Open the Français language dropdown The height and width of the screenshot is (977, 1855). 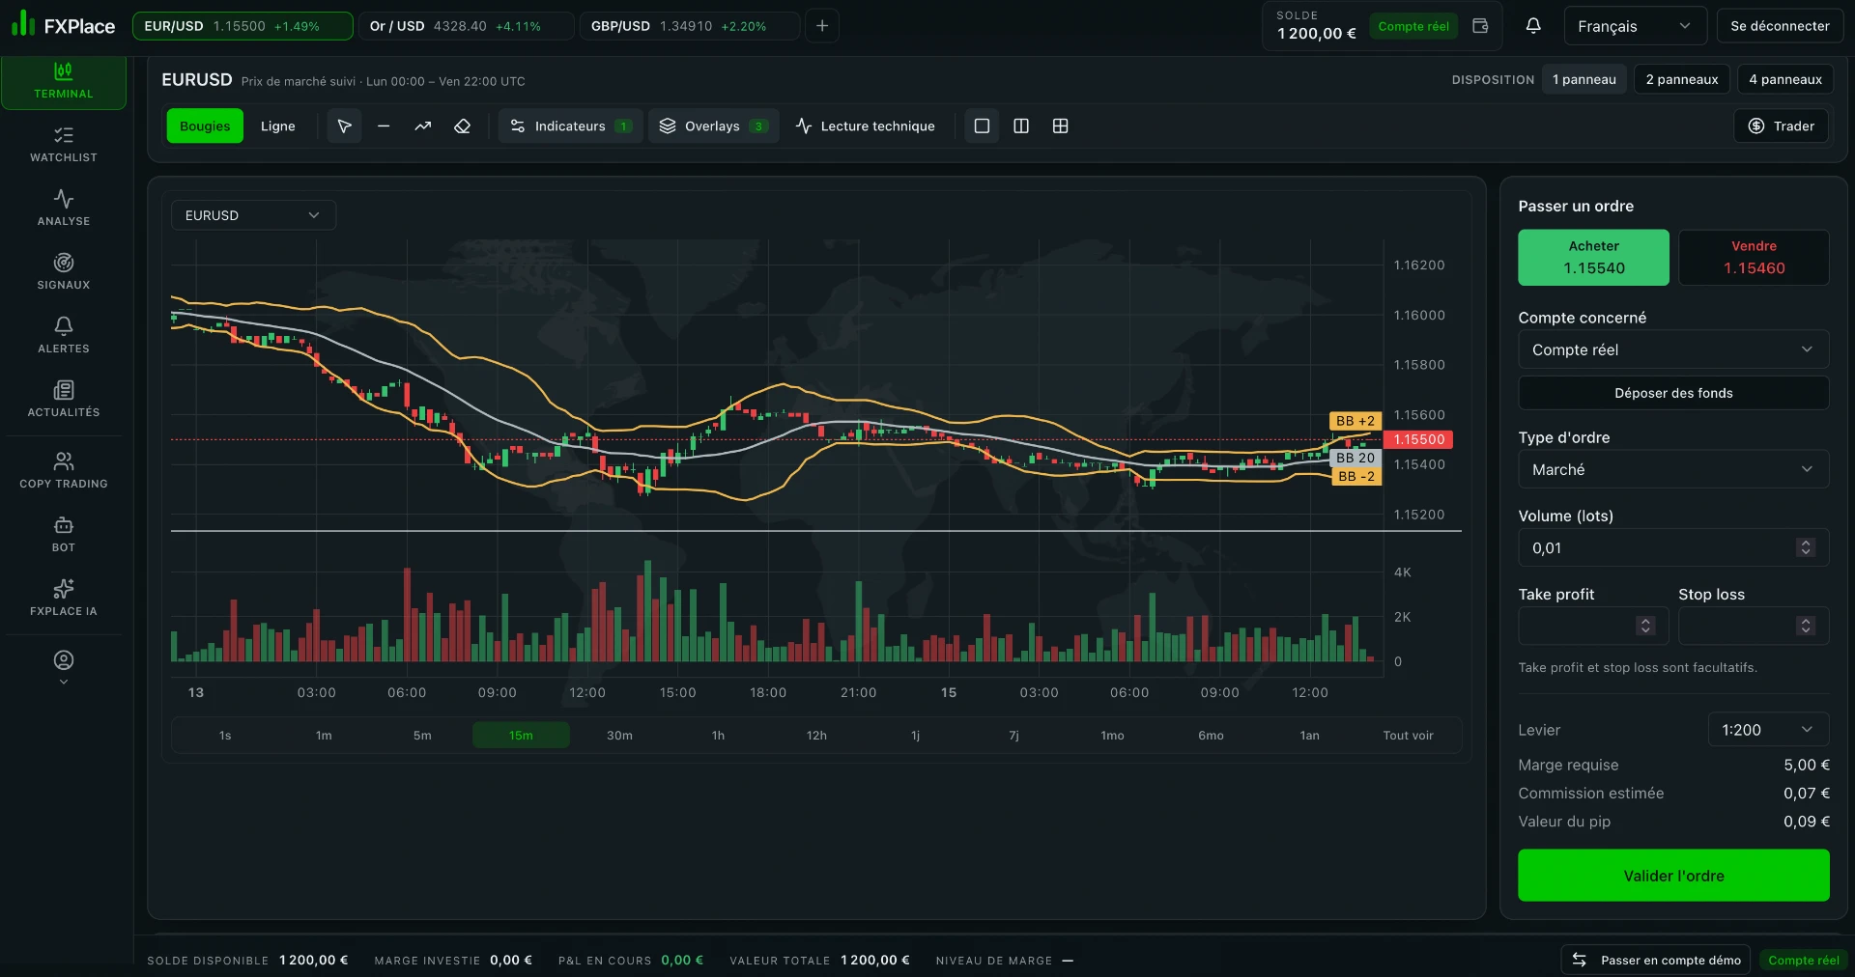click(1635, 26)
